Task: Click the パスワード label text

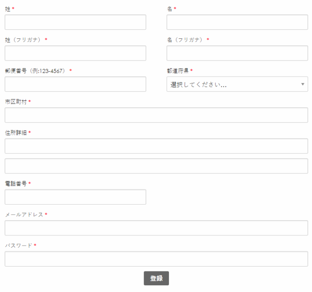Action: point(18,245)
